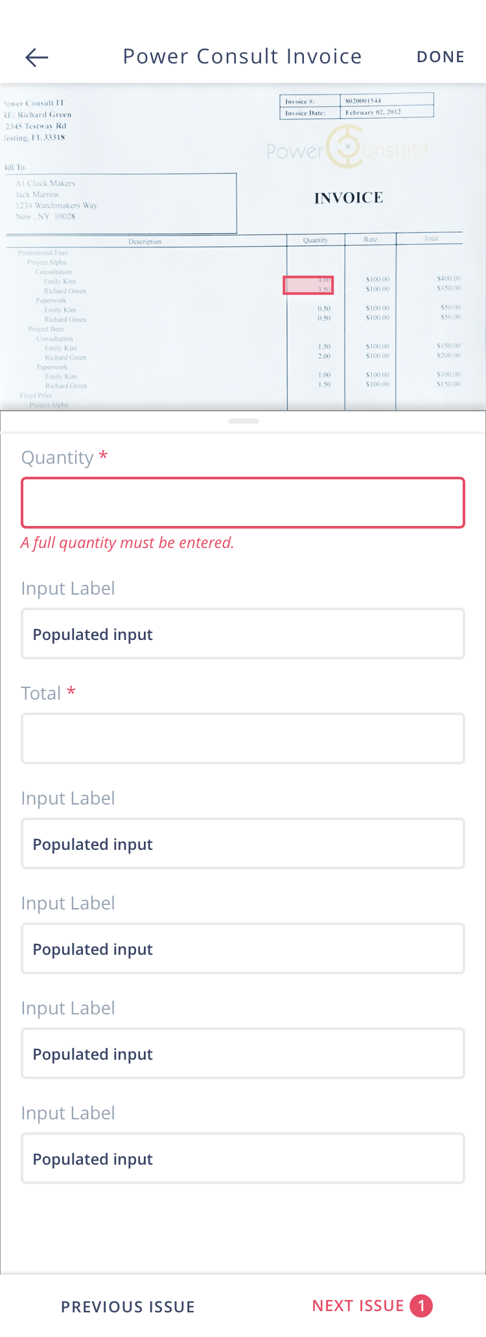
Task: Click the Populated input directly below Total
Action: point(243,843)
